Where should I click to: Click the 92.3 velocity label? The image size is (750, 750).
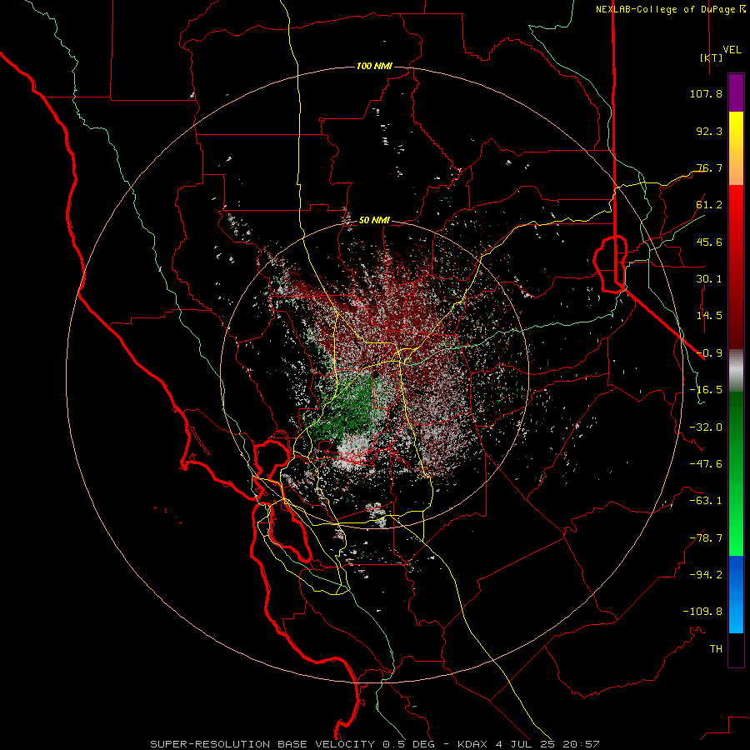(x=709, y=131)
